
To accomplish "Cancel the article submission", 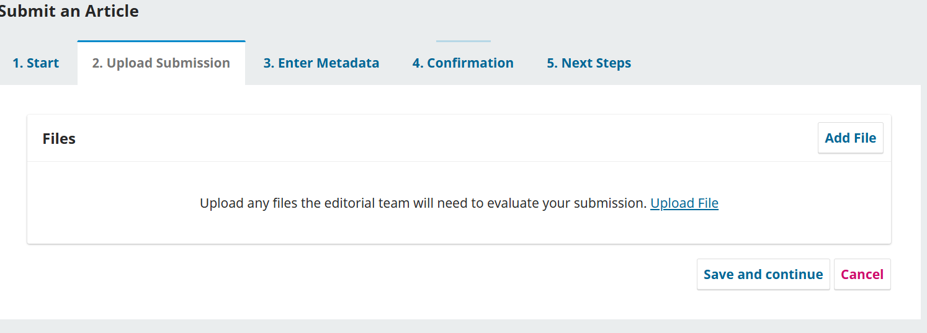I will 862,275.
